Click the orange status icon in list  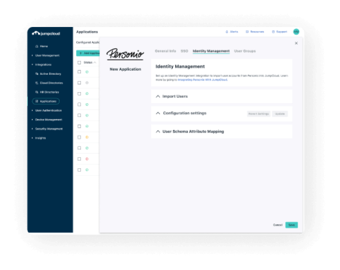coord(87,137)
